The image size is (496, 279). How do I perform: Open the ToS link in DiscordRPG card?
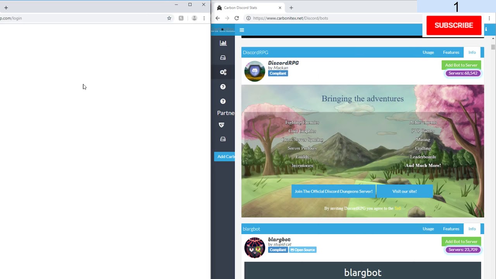(398, 208)
